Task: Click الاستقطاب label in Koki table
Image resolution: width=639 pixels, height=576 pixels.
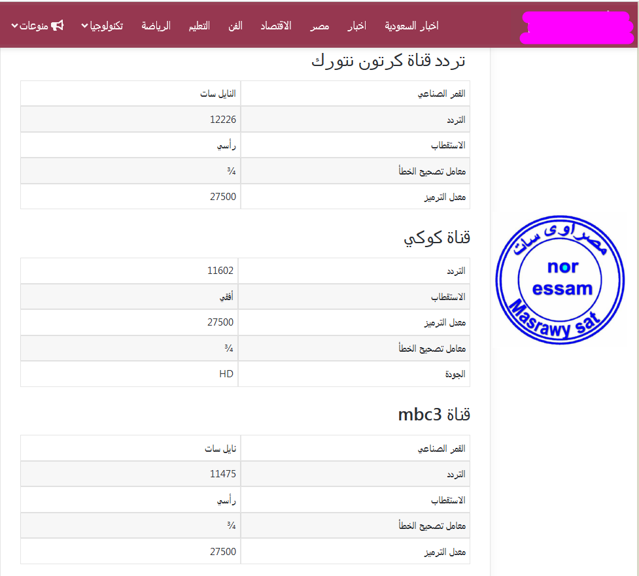Action: click(x=448, y=297)
